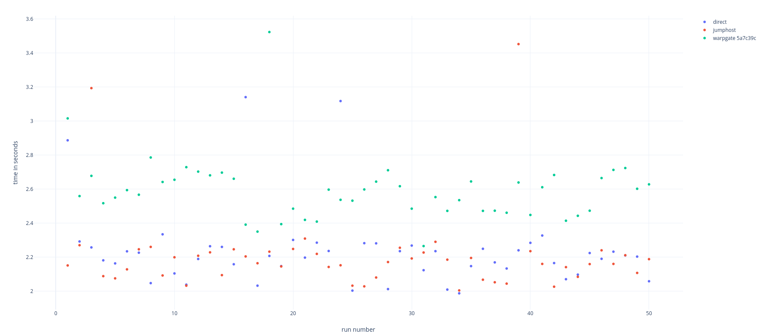The height and width of the screenshot is (333, 769).
Task: Click the blue direct point at run 50
Action: [x=649, y=281]
